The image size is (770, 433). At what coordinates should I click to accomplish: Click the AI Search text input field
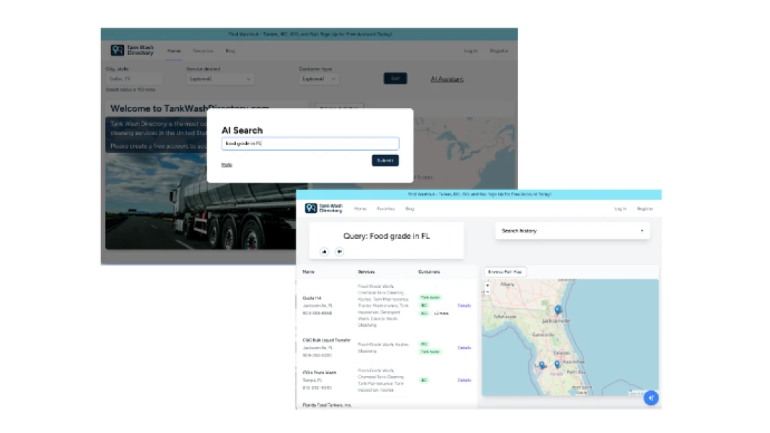310,144
